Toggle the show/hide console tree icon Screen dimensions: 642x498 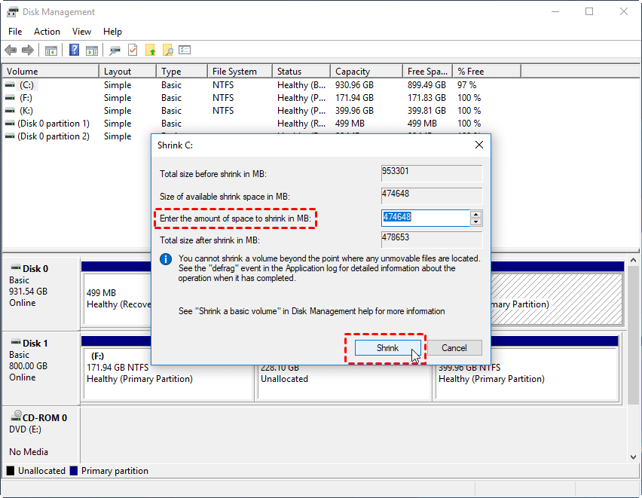pyautogui.click(x=51, y=50)
